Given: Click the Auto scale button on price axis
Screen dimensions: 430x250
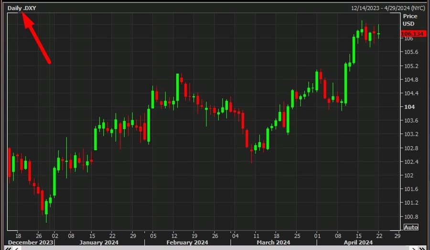Looking at the screenshot, I should [411, 227].
